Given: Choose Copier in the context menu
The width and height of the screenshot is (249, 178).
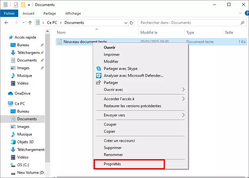Looking at the screenshot, I should point(141,131).
